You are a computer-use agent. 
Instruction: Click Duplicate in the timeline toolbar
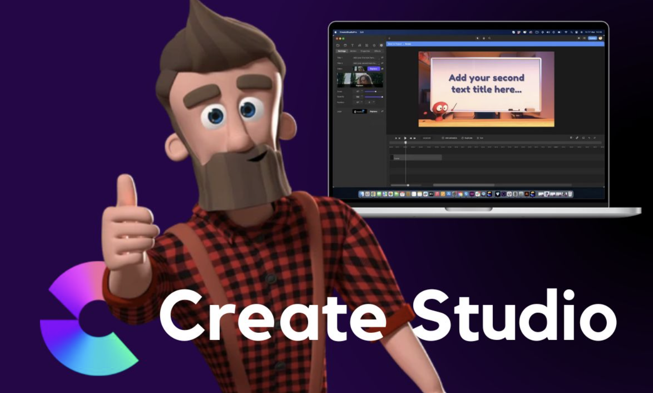pyautogui.click(x=467, y=138)
